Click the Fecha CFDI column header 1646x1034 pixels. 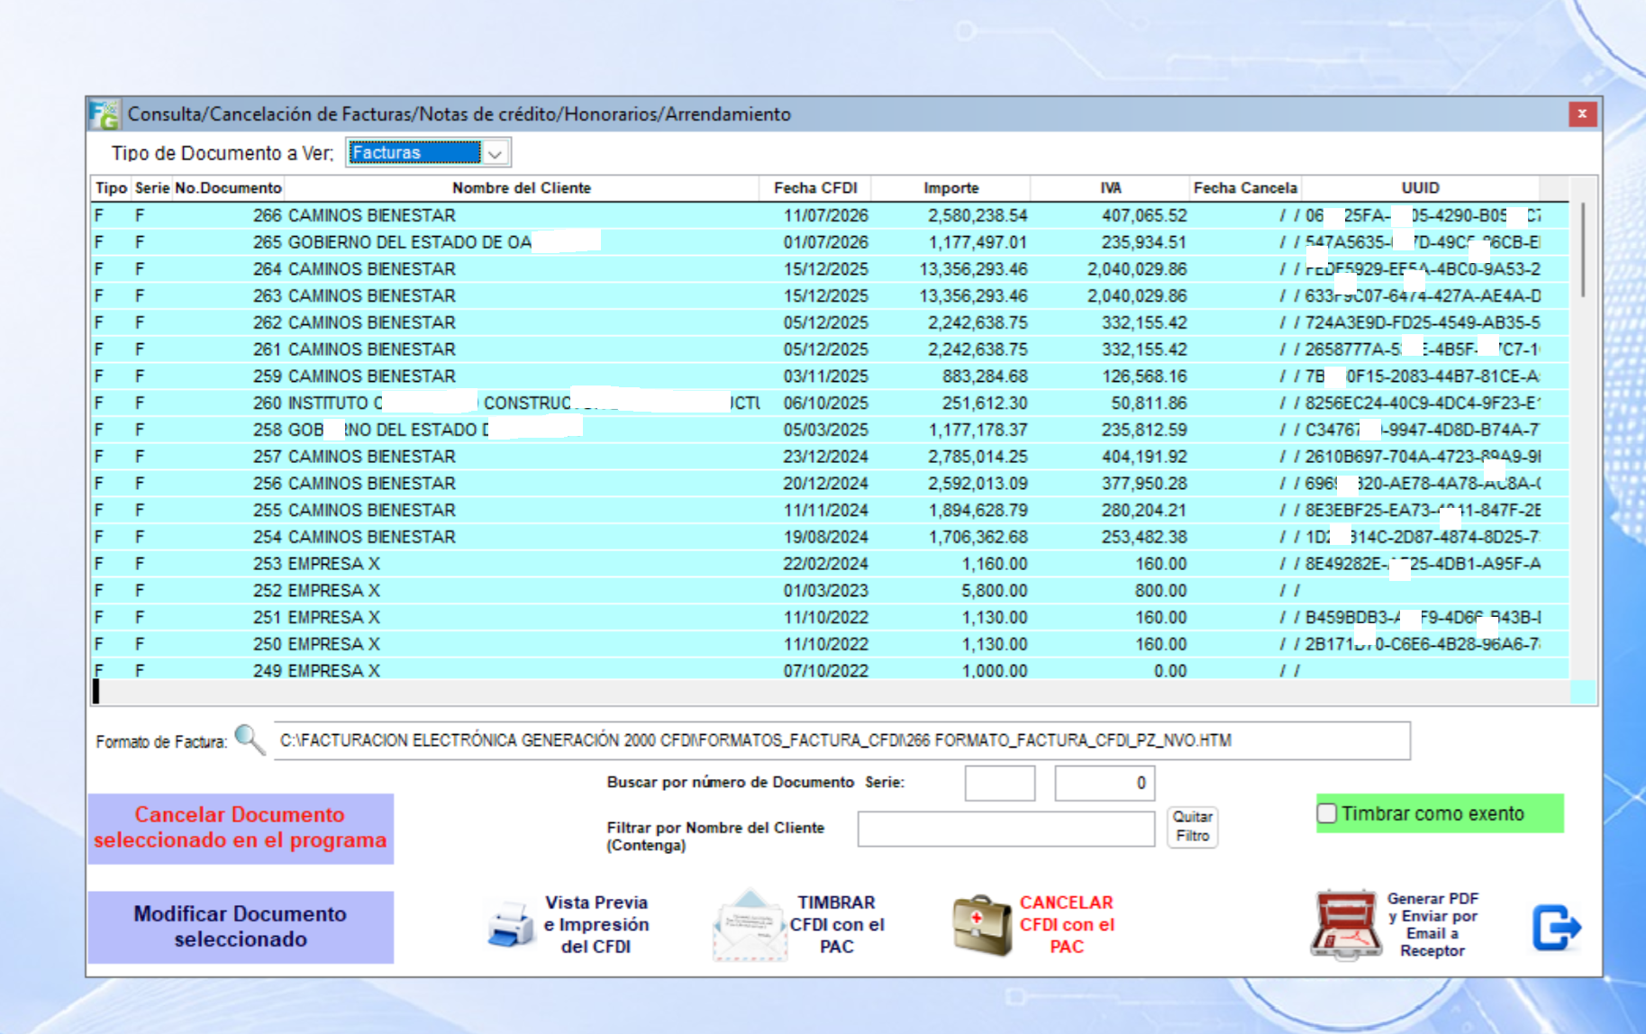(x=815, y=187)
